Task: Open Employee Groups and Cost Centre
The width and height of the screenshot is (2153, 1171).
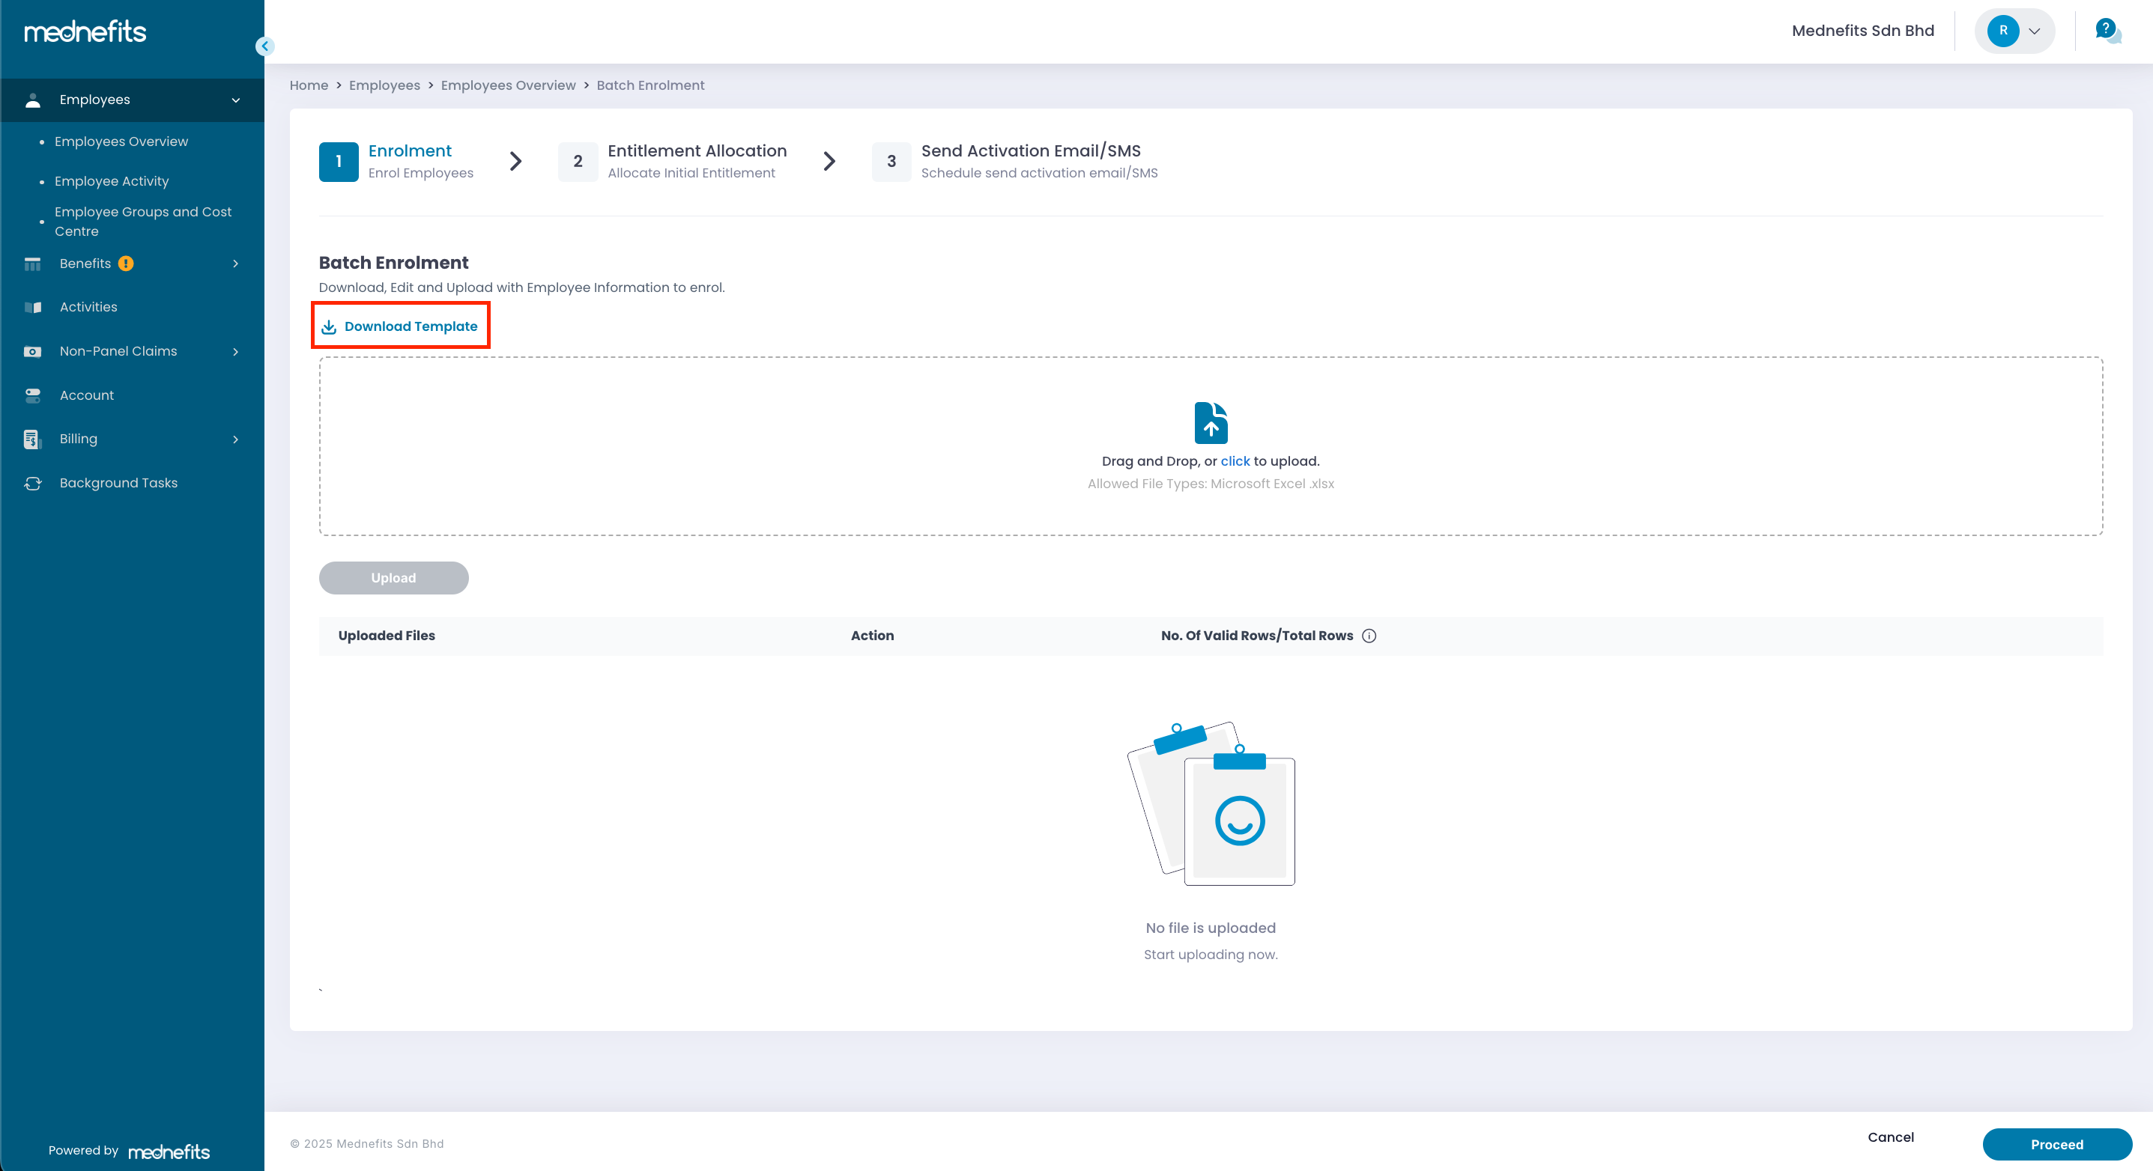Action: 142,222
